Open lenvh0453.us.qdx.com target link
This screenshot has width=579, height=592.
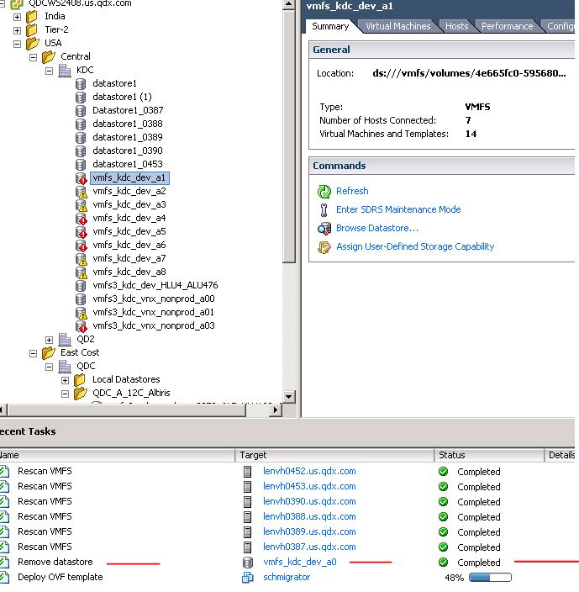click(309, 487)
